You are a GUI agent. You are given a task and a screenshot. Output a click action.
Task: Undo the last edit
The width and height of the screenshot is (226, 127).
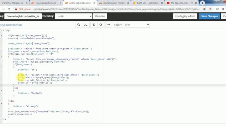94,25
